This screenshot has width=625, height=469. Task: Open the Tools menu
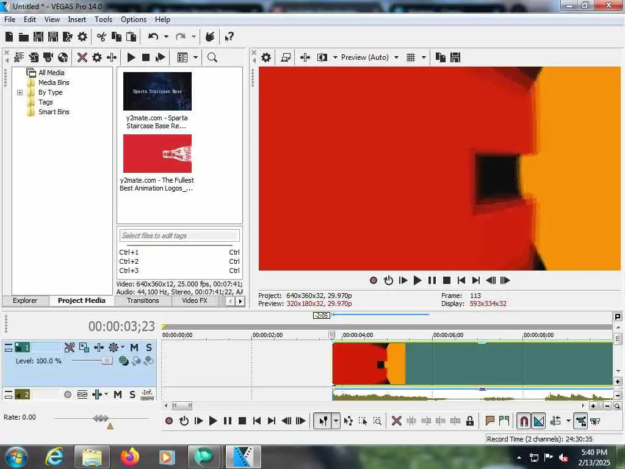(x=103, y=20)
